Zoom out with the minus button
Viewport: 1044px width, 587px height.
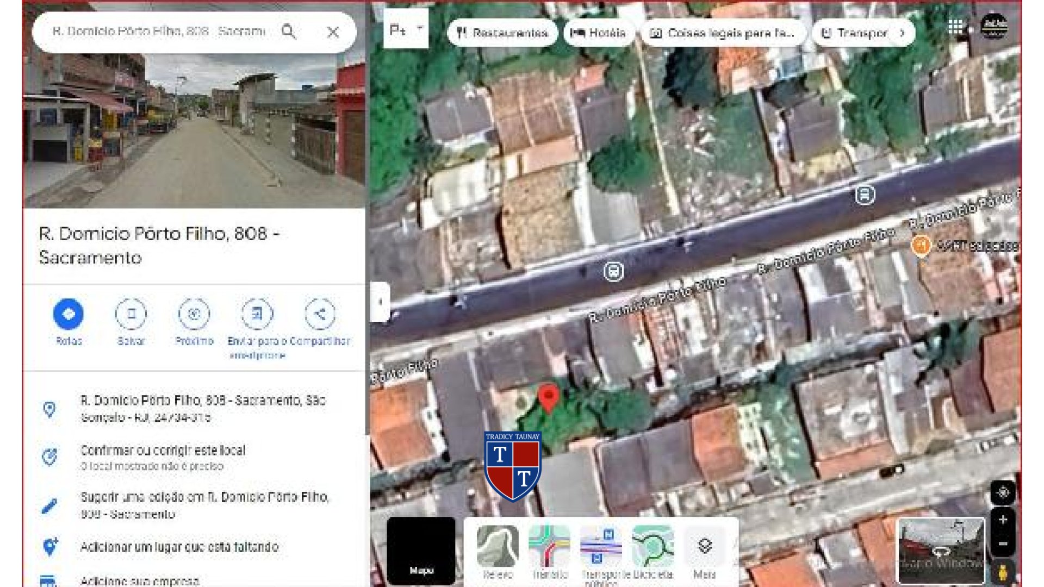(1003, 544)
